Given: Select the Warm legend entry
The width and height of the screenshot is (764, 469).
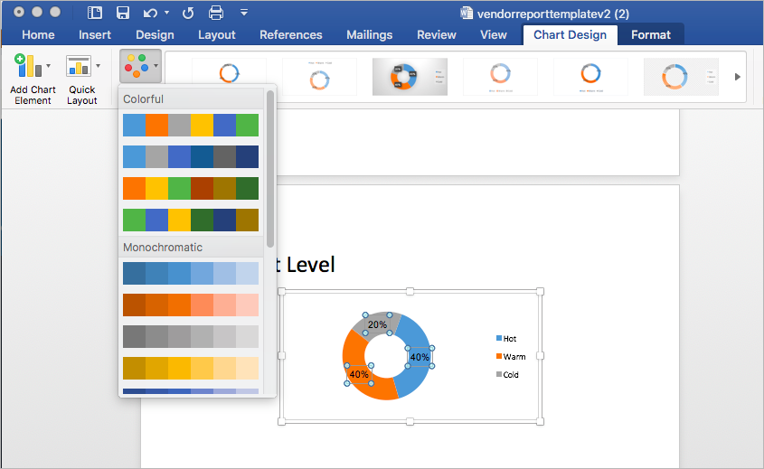Looking at the screenshot, I should [x=511, y=357].
